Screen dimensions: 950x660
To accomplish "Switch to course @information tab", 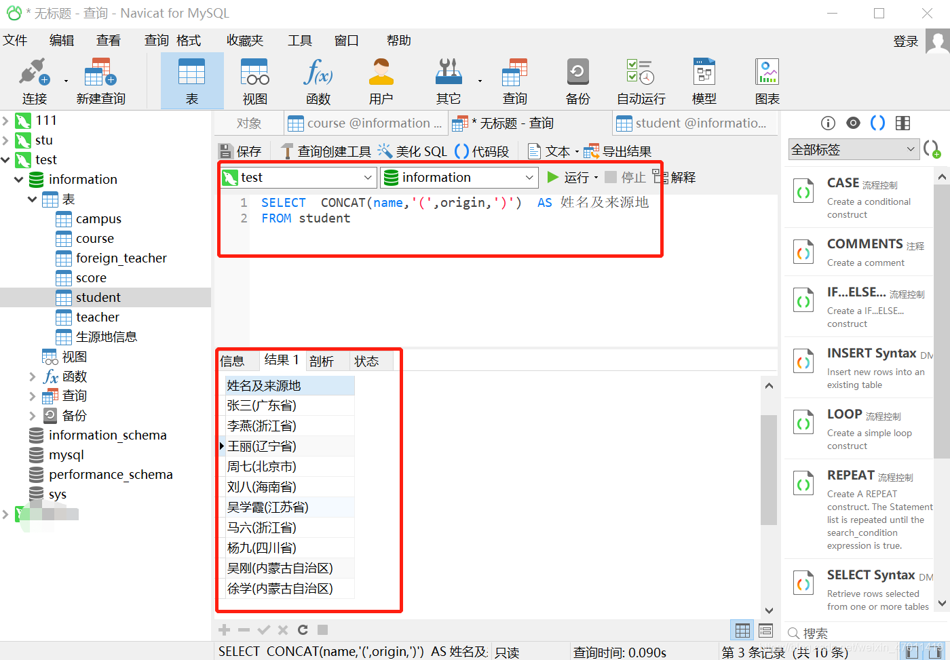I will pos(366,123).
